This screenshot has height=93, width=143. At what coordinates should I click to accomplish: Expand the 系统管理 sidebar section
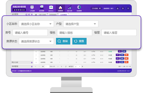tap(32, 67)
